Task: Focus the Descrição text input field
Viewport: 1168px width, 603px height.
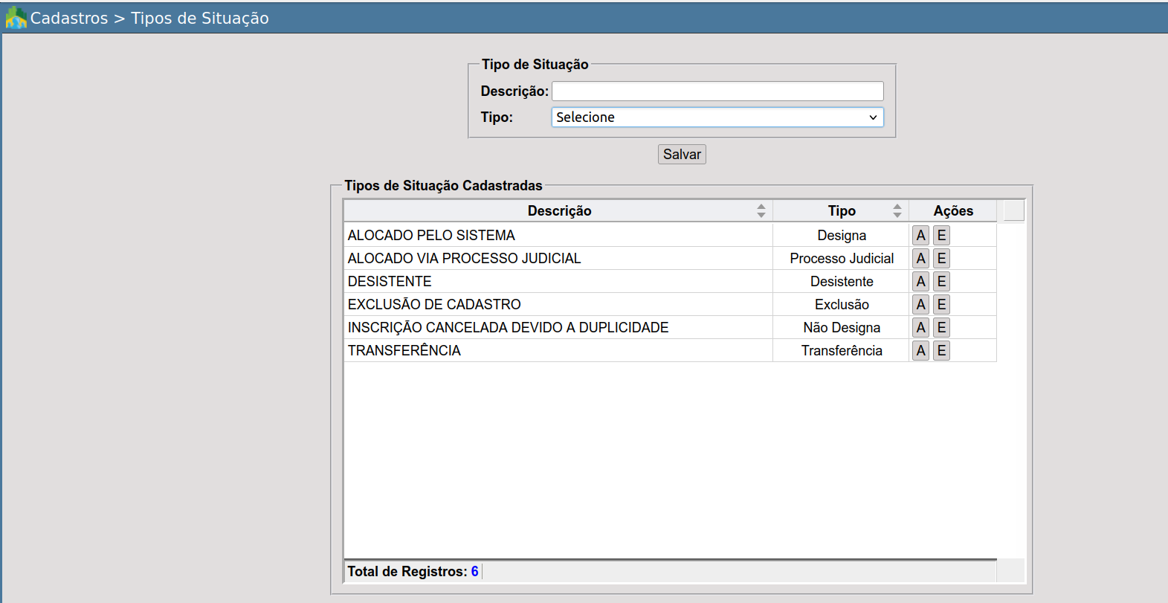Action: (717, 91)
